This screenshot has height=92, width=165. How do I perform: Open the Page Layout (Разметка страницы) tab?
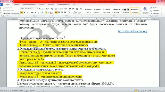click(29, 5)
